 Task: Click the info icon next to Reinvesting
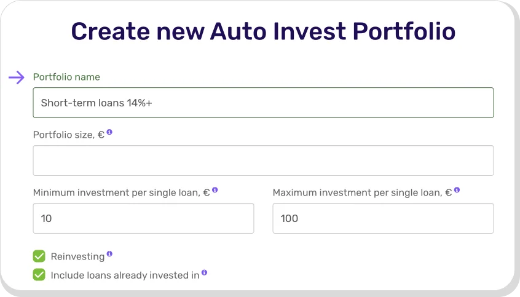click(109, 253)
